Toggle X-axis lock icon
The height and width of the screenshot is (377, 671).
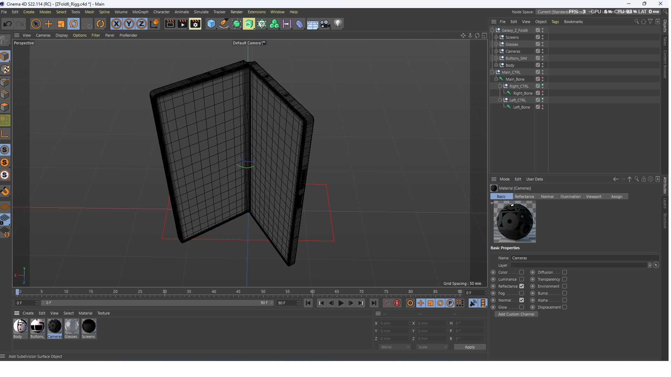click(x=116, y=24)
